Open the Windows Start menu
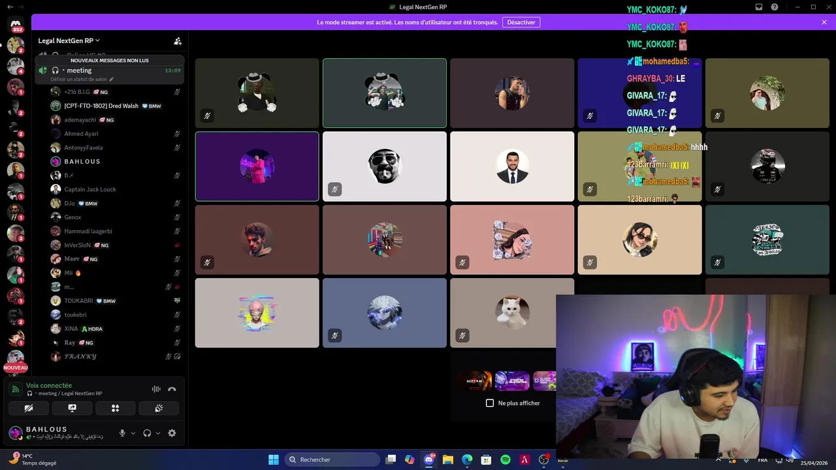 (274, 460)
